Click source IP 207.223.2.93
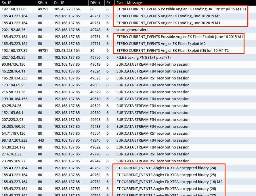The width and height of the screenshot is (256, 196). (12, 119)
